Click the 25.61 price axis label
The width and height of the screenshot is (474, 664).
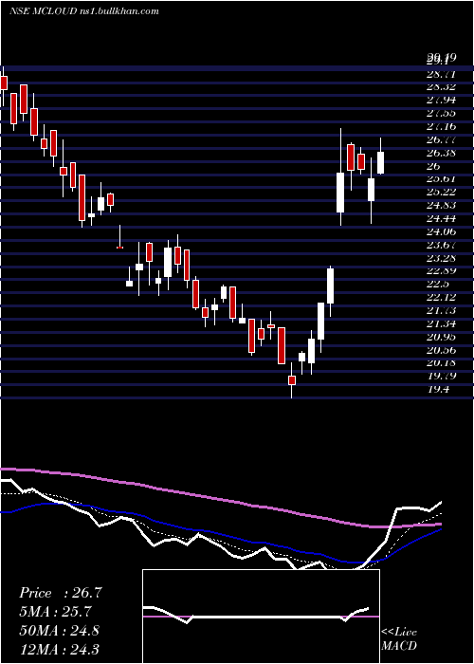coord(441,178)
